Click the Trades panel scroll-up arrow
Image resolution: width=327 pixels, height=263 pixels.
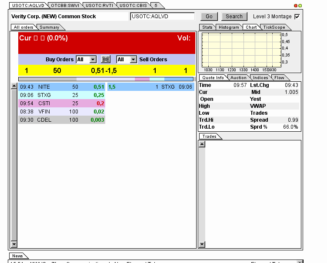[202, 144]
